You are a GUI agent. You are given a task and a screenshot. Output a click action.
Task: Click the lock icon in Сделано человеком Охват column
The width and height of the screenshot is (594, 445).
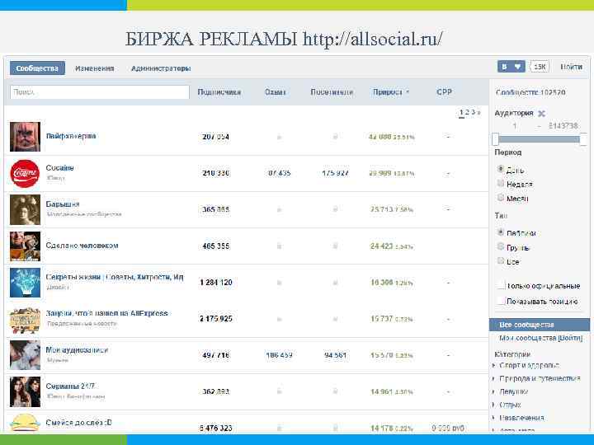(x=279, y=246)
